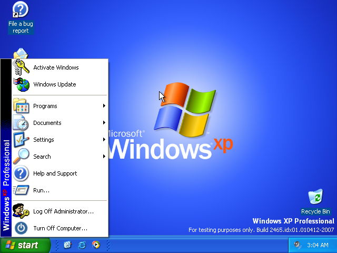Click the Quick Launch toolbar grip handle
This screenshot has width=337, height=253.
click(57, 245)
